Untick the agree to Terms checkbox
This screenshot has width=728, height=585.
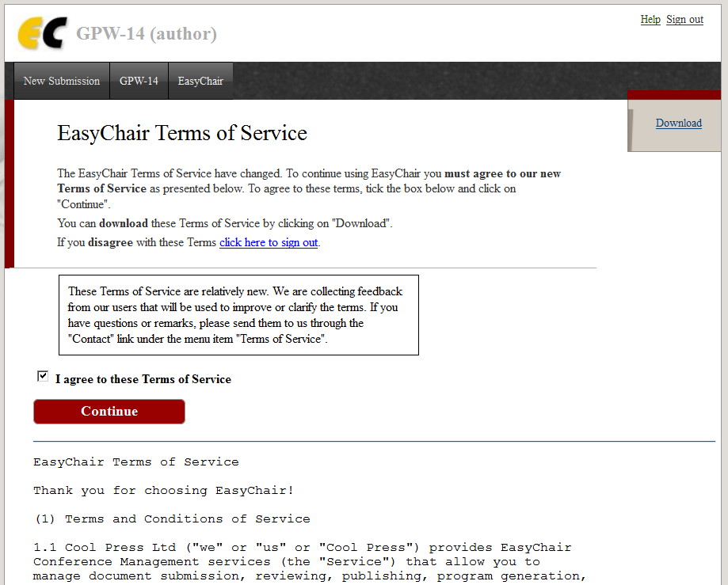click(x=43, y=377)
